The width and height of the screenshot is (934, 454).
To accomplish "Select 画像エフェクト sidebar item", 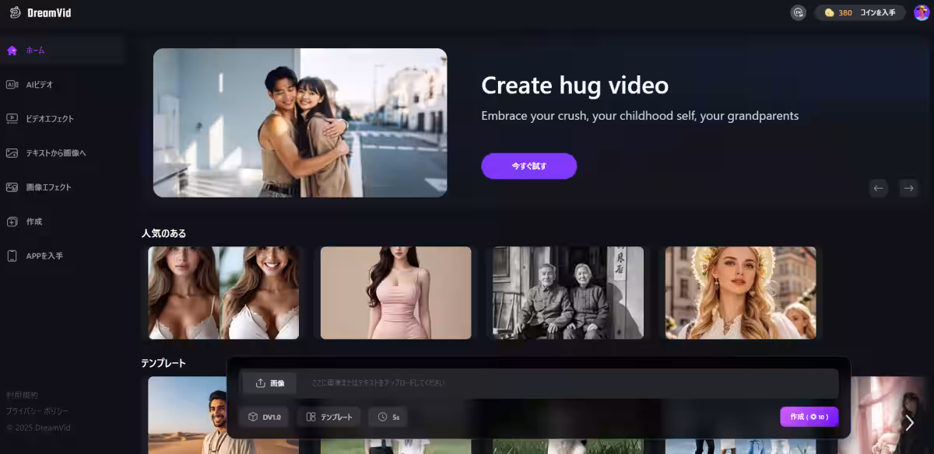I will (x=48, y=187).
